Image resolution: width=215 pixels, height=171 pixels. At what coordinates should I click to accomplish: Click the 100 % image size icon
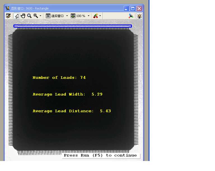pos(73,16)
